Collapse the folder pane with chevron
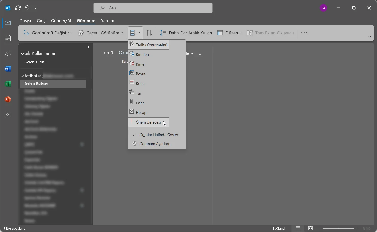 (89, 47)
